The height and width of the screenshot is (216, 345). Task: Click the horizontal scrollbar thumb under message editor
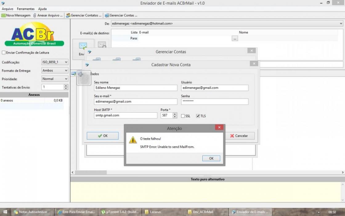point(91,172)
